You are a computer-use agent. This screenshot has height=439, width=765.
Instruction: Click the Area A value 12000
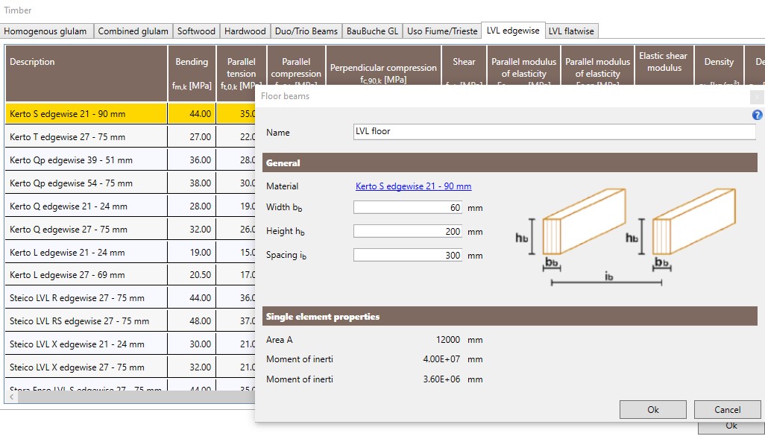tap(448, 340)
